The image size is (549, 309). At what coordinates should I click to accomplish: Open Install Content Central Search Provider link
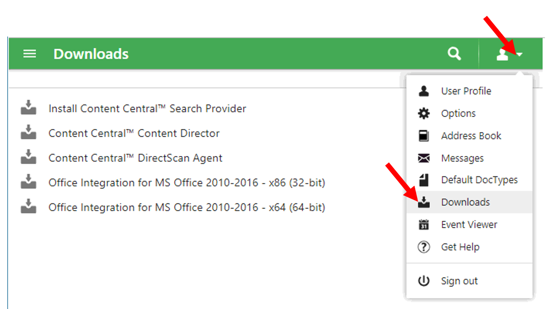click(x=147, y=109)
